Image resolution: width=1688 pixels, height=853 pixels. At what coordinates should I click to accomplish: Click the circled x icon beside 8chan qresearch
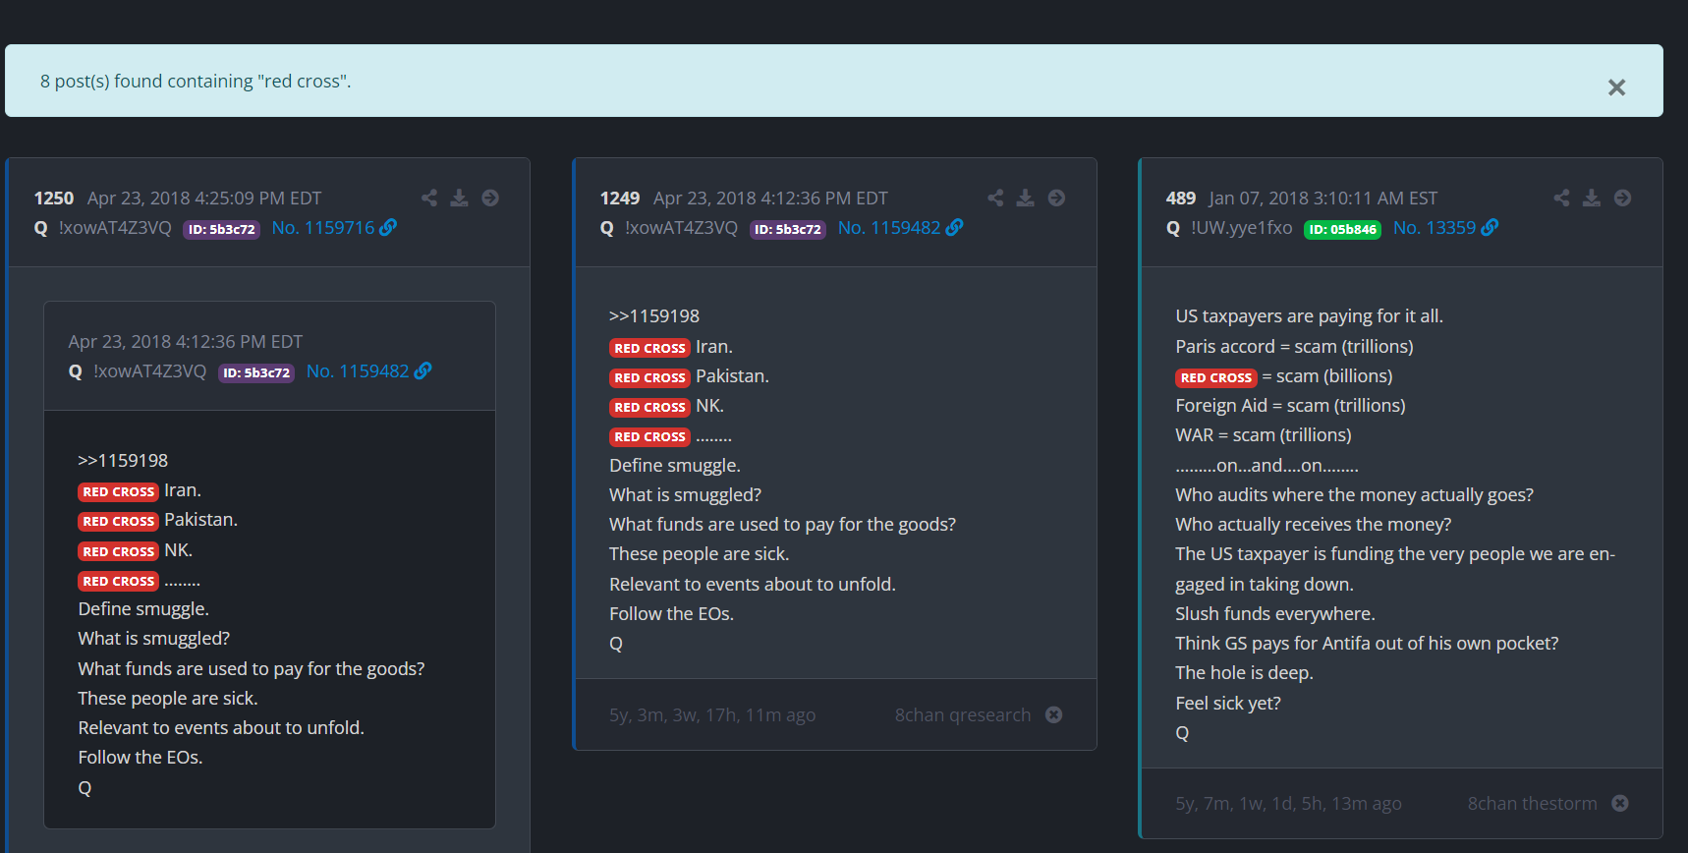[x=1053, y=714]
